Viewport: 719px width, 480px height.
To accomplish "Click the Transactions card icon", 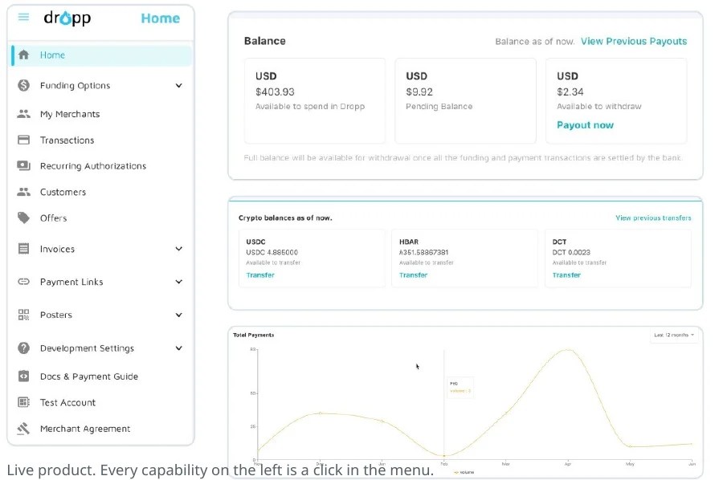I will [23, 140].
